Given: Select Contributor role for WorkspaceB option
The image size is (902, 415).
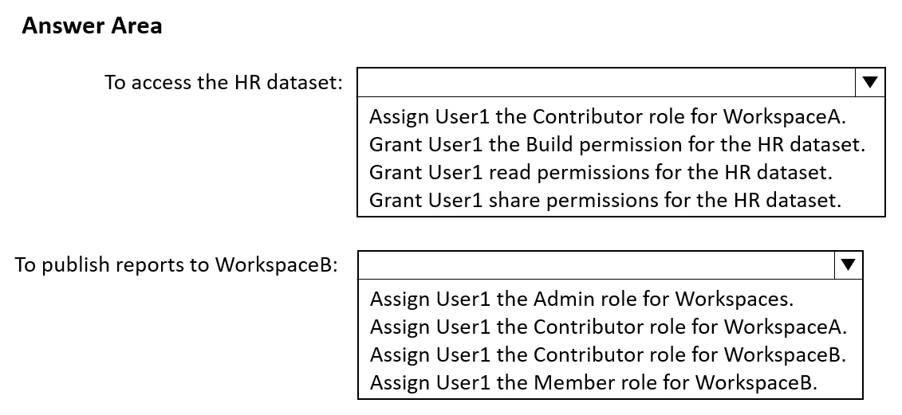Looking at the screenshot, I should tap(608, 354).
